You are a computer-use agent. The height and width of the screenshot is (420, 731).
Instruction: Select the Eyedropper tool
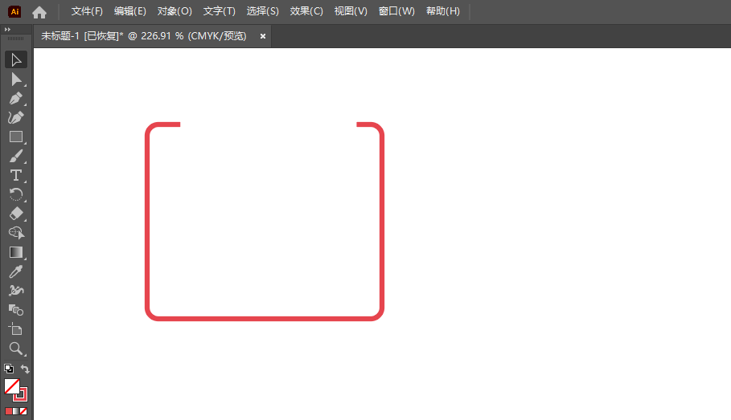[16, 271]
